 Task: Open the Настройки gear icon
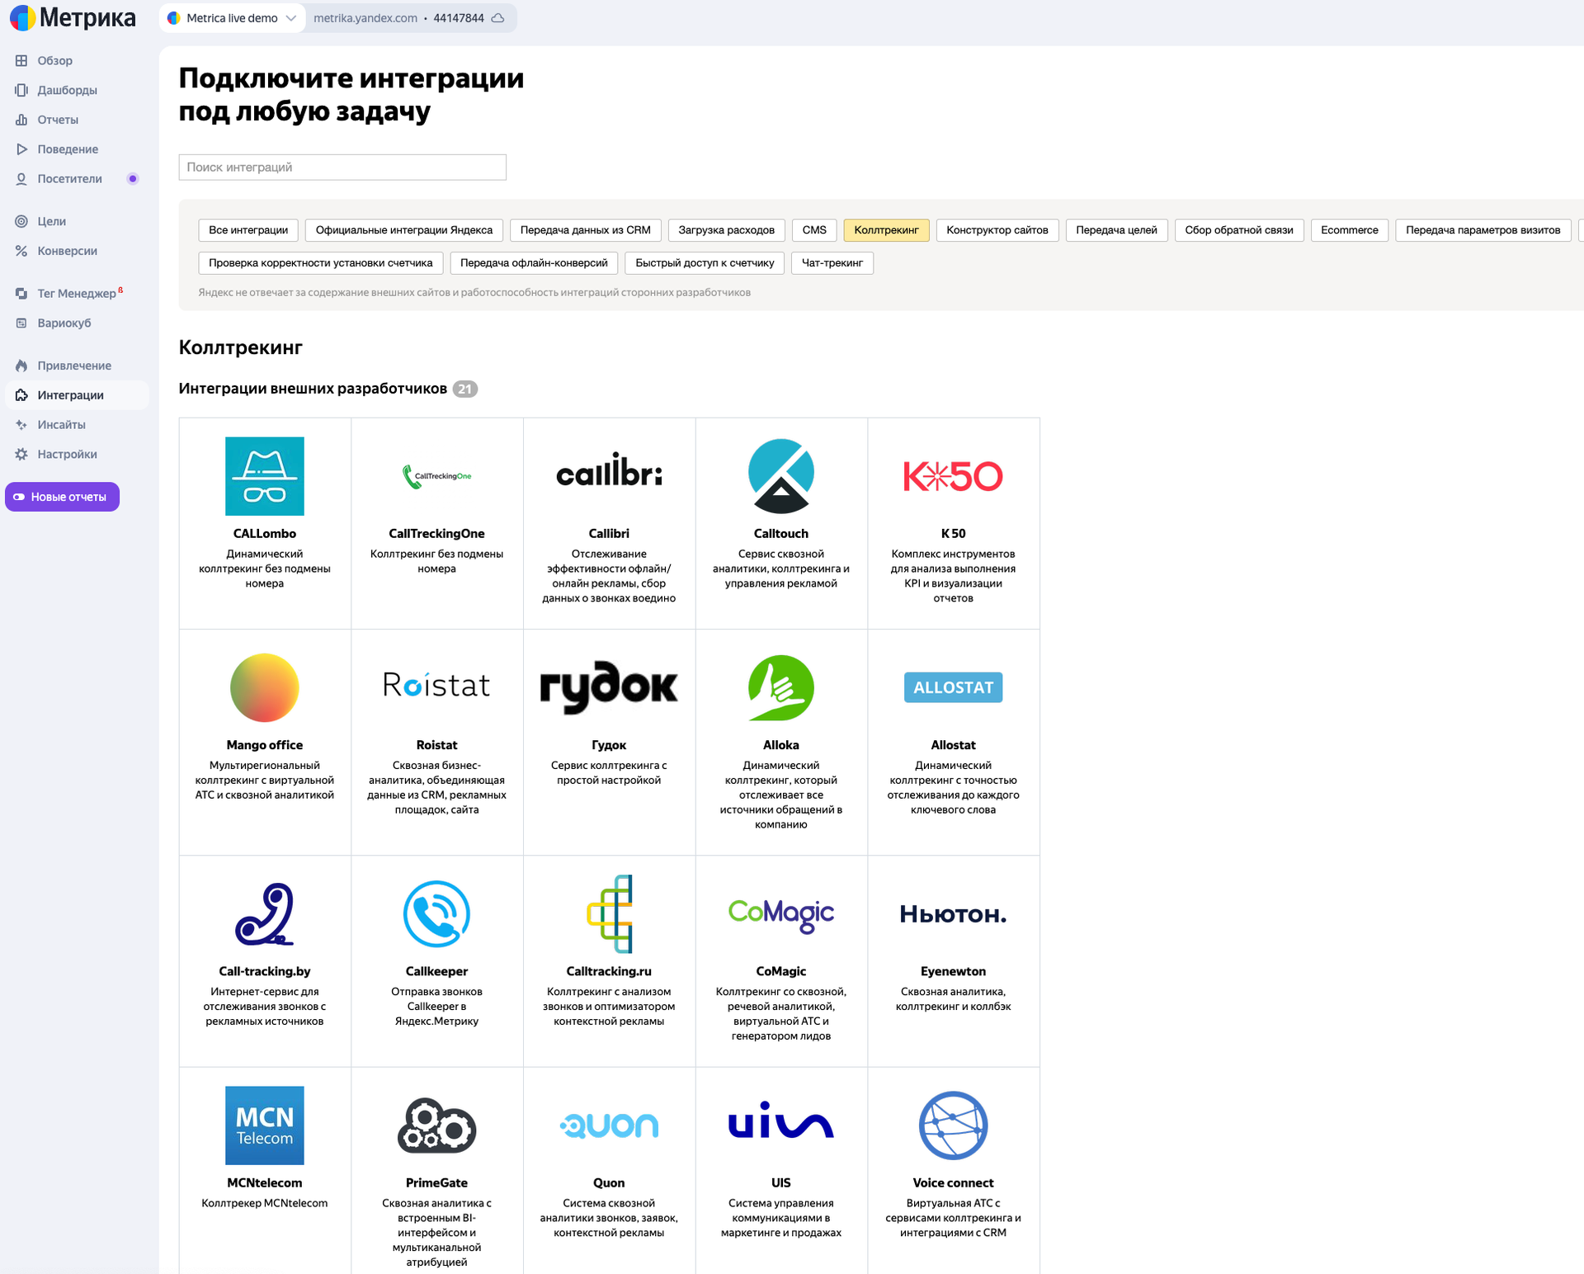21,455
